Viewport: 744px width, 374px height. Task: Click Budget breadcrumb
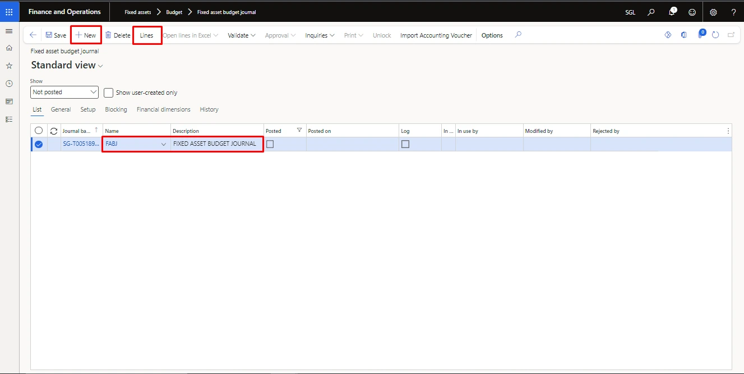174,12
